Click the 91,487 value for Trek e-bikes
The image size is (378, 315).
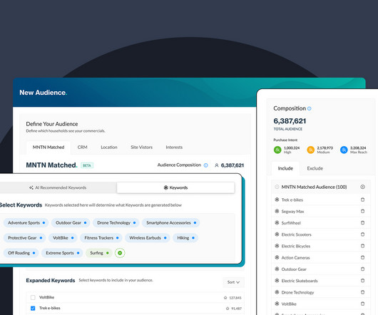coord(236,309)
